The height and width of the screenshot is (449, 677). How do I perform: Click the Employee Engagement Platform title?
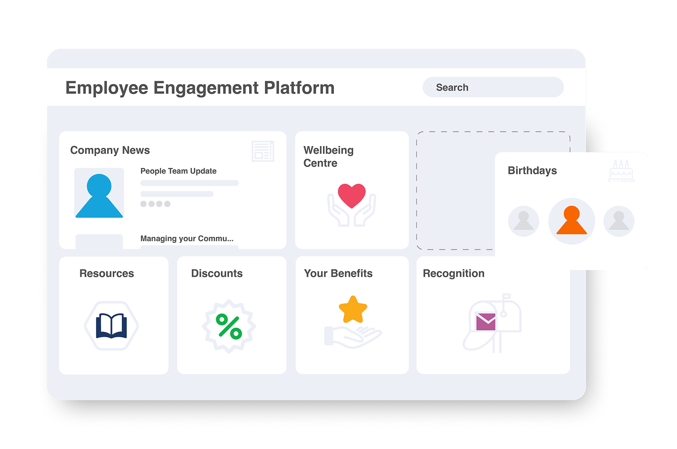click(200, 87)
